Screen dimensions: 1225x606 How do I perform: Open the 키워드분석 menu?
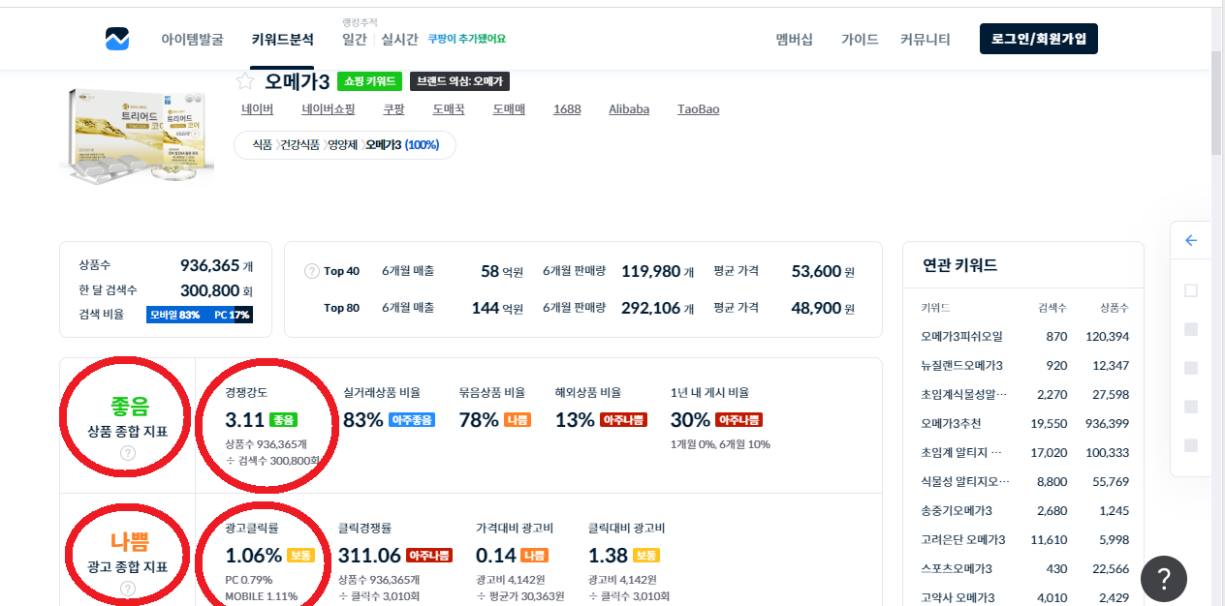coord(282,40)
